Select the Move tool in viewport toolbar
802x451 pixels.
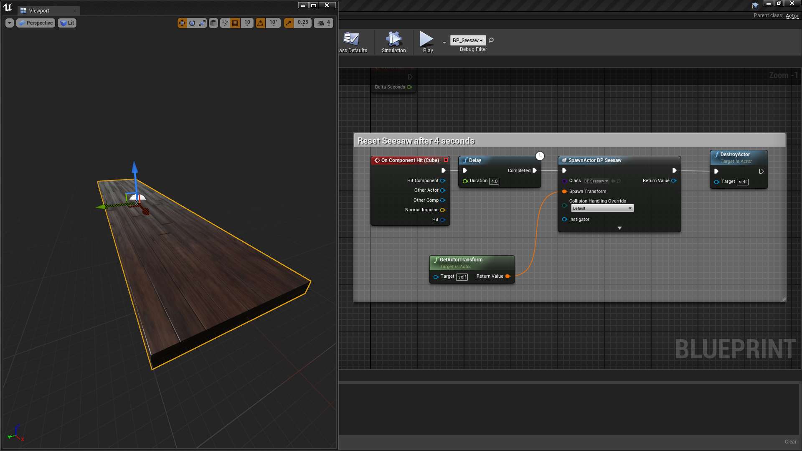click(182, 23)
